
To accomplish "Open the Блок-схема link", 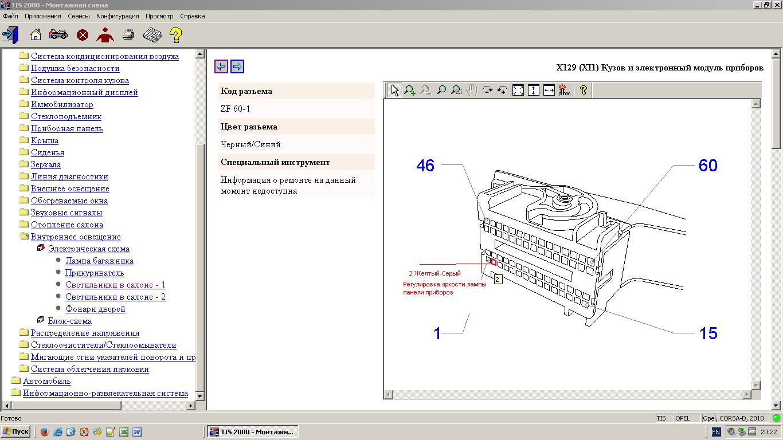I will coord(69,321).
